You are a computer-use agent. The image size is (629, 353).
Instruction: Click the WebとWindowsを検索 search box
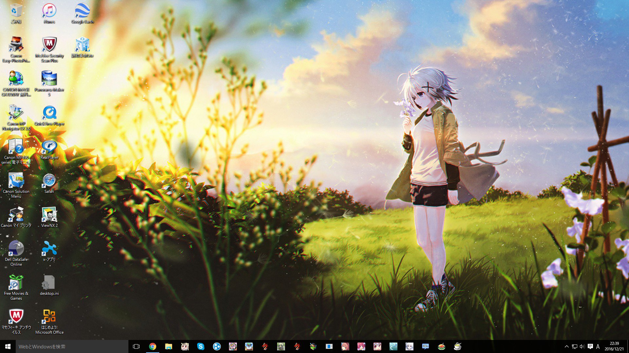[x=72, y=346]
